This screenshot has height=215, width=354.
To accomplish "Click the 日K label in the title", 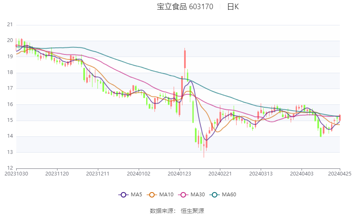I will (x=233, y=7).
